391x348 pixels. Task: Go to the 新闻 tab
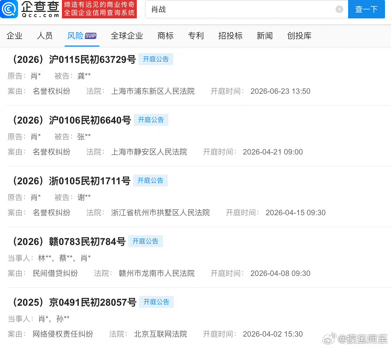click(265, 36)
